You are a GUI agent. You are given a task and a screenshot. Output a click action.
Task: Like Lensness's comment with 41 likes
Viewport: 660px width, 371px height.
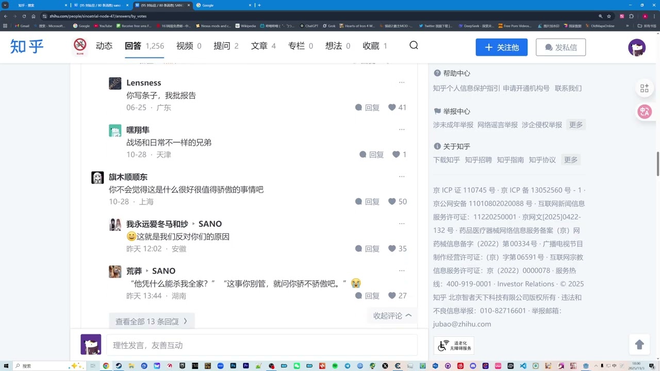coord(397,107)
